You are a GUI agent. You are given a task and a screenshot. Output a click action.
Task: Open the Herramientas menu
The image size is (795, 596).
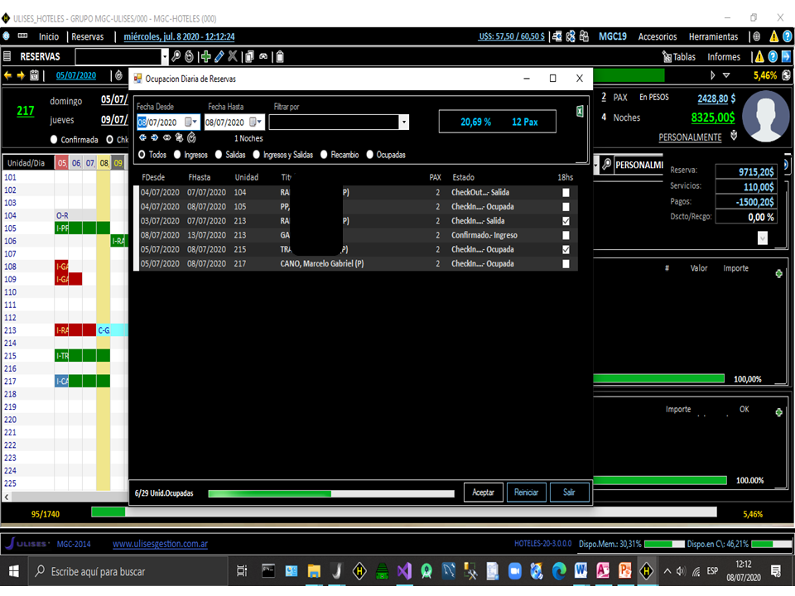712,36
